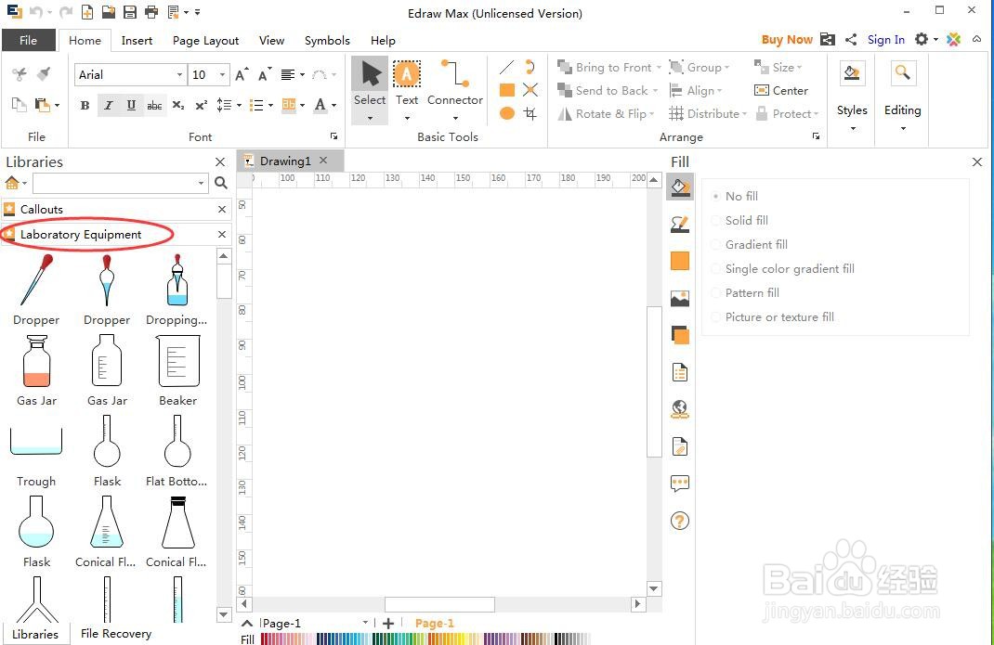
Task: Pick a color from the bottom Fill palette
Action: click(x=425, y=639)
